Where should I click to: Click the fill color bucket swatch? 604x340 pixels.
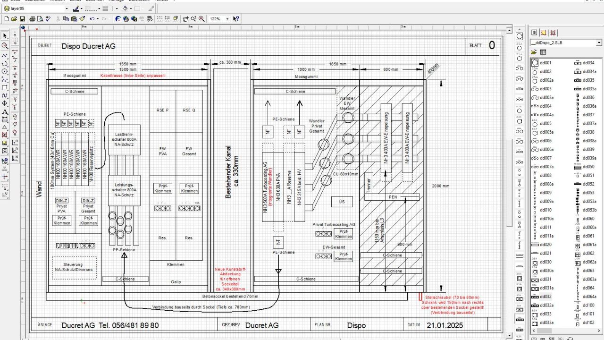pyautogui.click(x=126, y=8)
